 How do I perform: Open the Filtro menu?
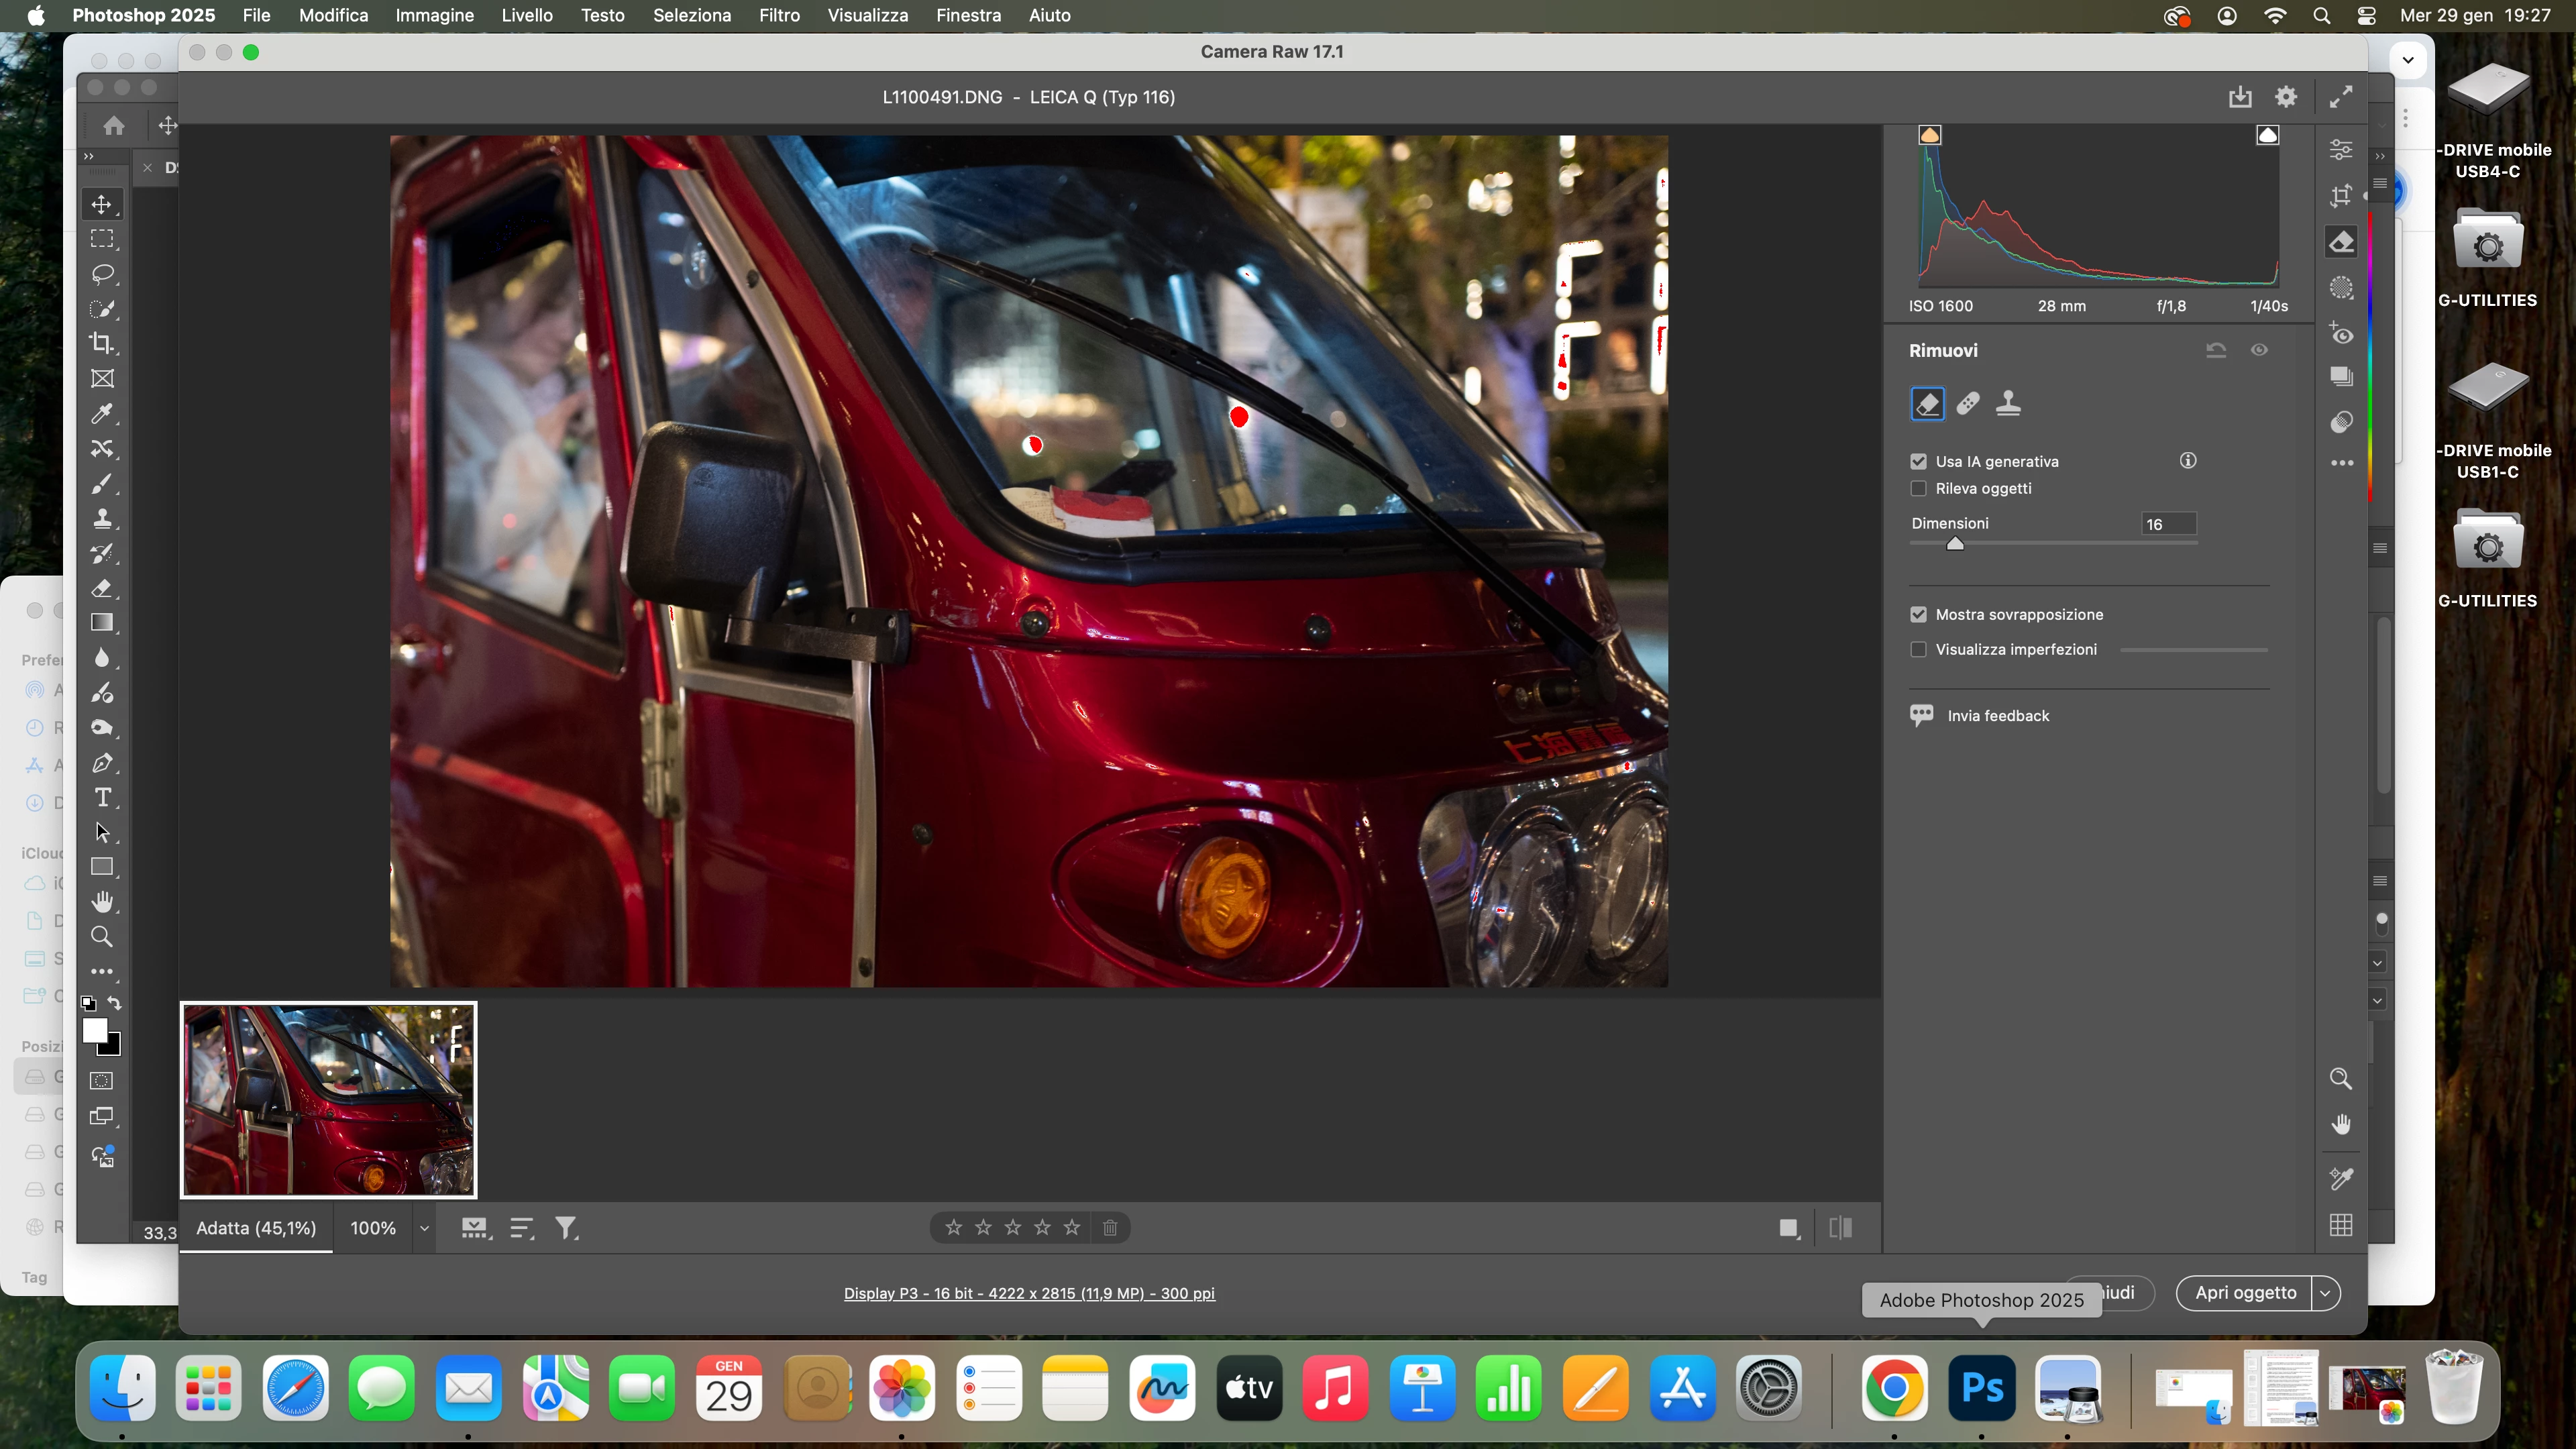779,15
